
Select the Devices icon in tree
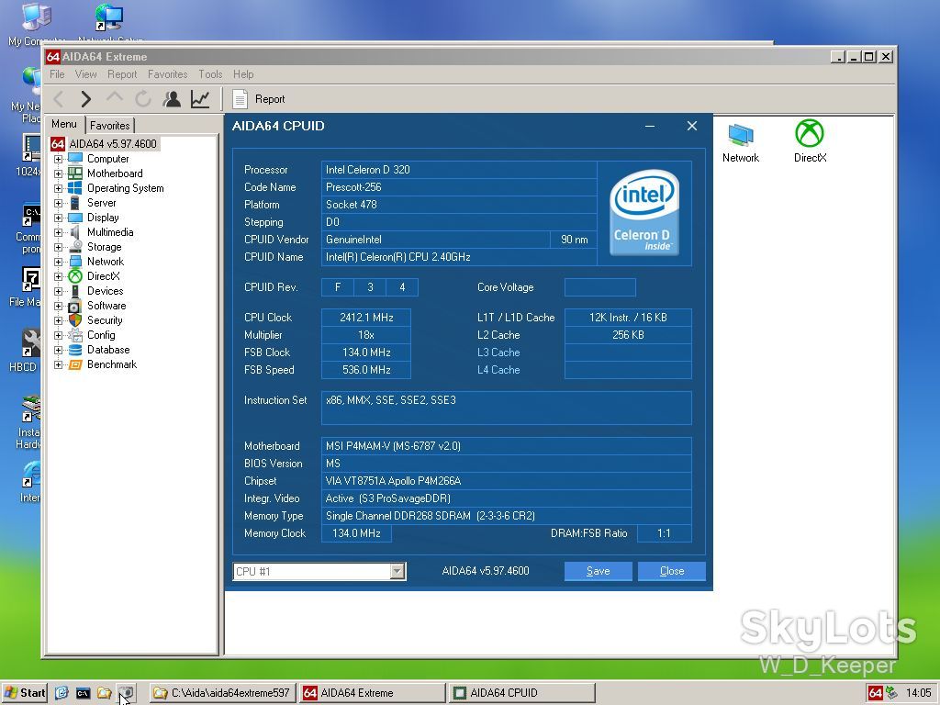[75, 291]
